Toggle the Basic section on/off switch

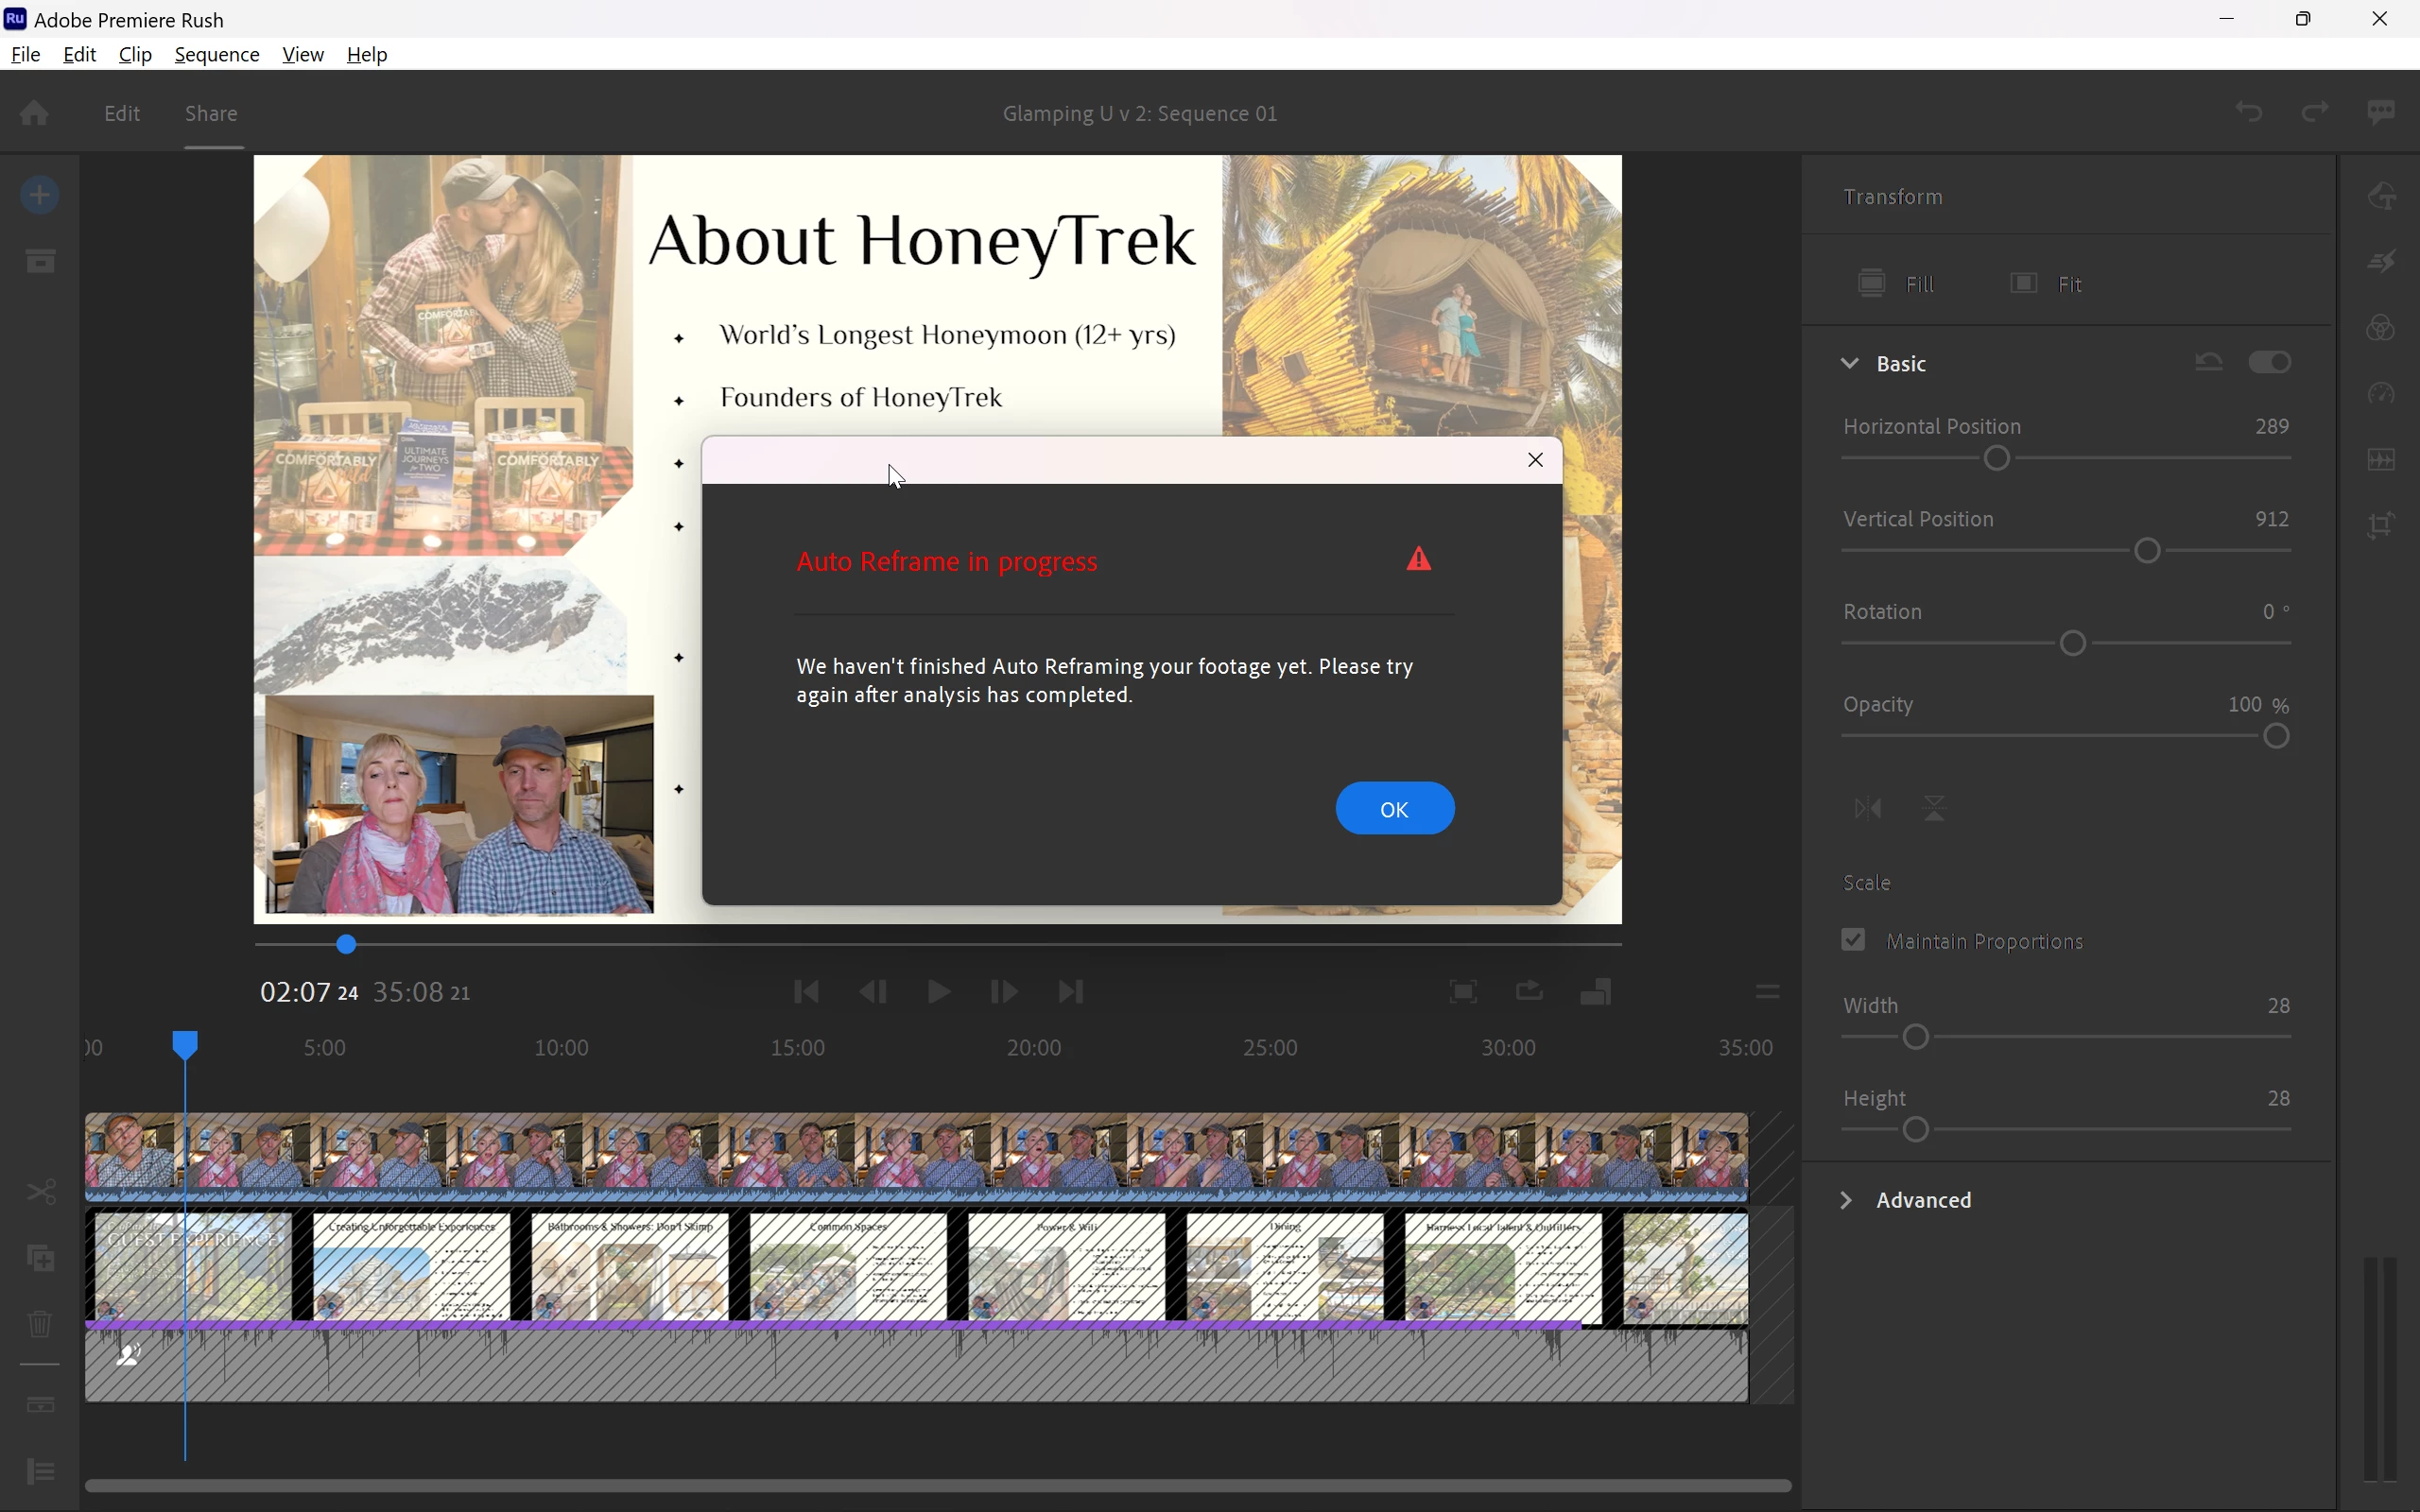tap(2270, 362)
